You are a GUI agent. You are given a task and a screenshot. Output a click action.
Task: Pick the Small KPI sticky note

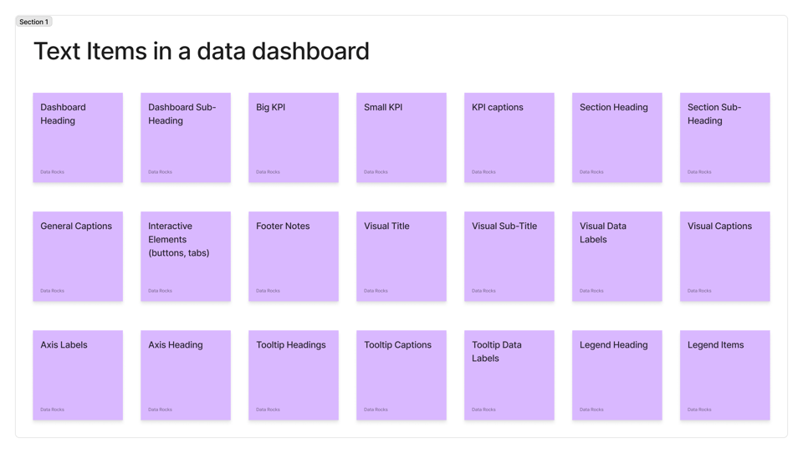pyautogui.click(x=401, y=138)
